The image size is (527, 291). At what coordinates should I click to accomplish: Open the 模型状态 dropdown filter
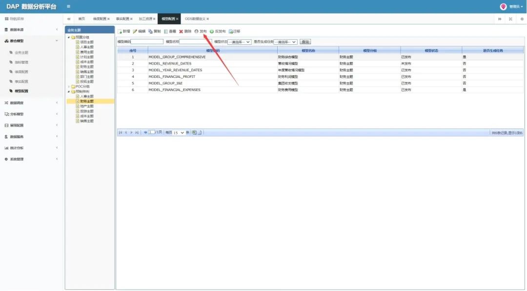point(239,42)
